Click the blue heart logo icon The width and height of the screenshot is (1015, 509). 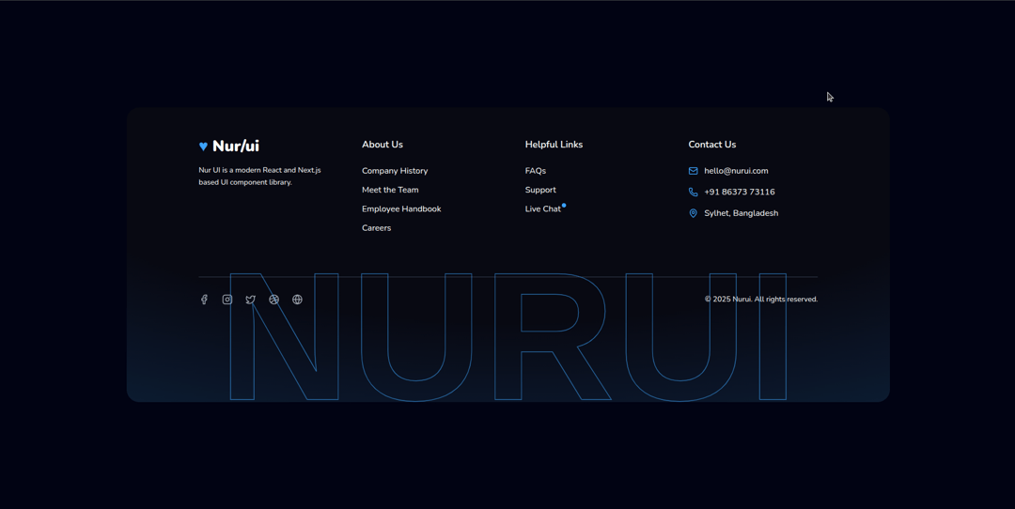[x=203, y=147]
